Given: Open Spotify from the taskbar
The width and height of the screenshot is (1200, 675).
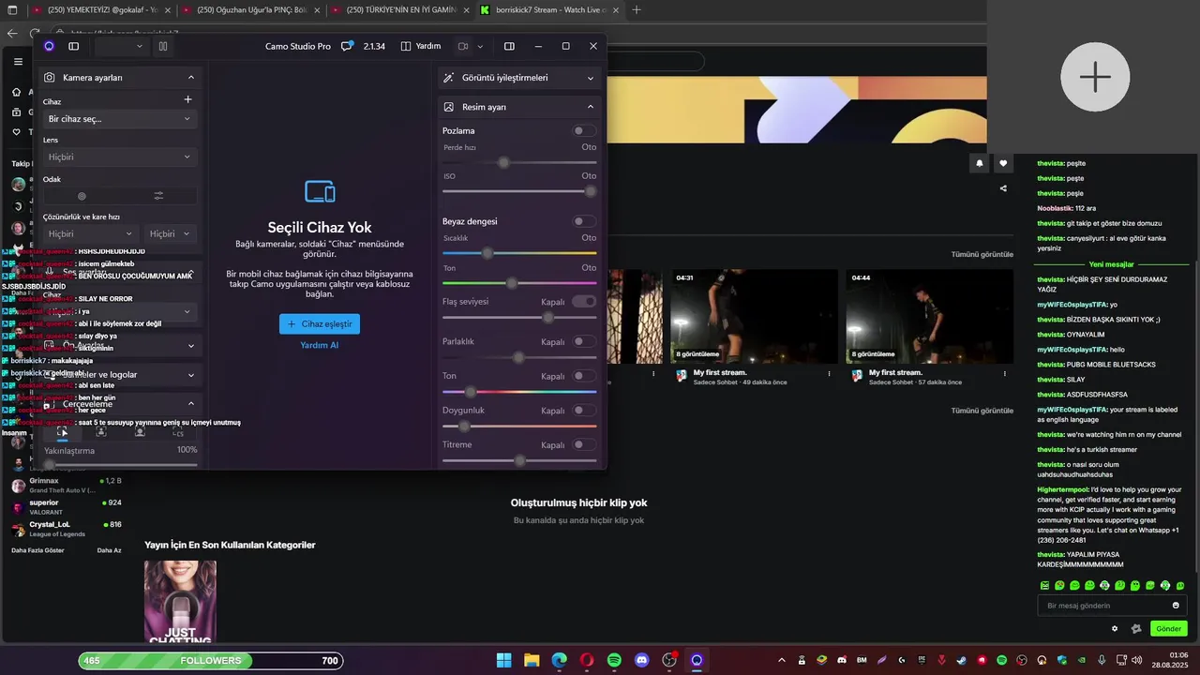Looking at the screenshot, I should pyautogui.click(x=614, y=660).
